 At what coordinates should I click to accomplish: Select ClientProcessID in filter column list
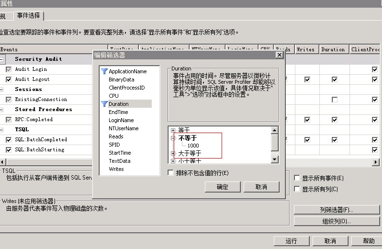pyautogui.click(x=127, y=88)
